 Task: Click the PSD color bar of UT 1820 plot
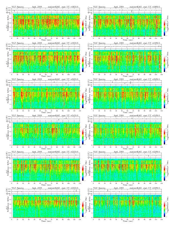[83, 28]
